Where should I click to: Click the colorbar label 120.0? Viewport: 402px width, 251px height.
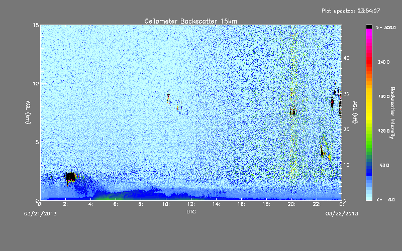[x=384, y=131]
